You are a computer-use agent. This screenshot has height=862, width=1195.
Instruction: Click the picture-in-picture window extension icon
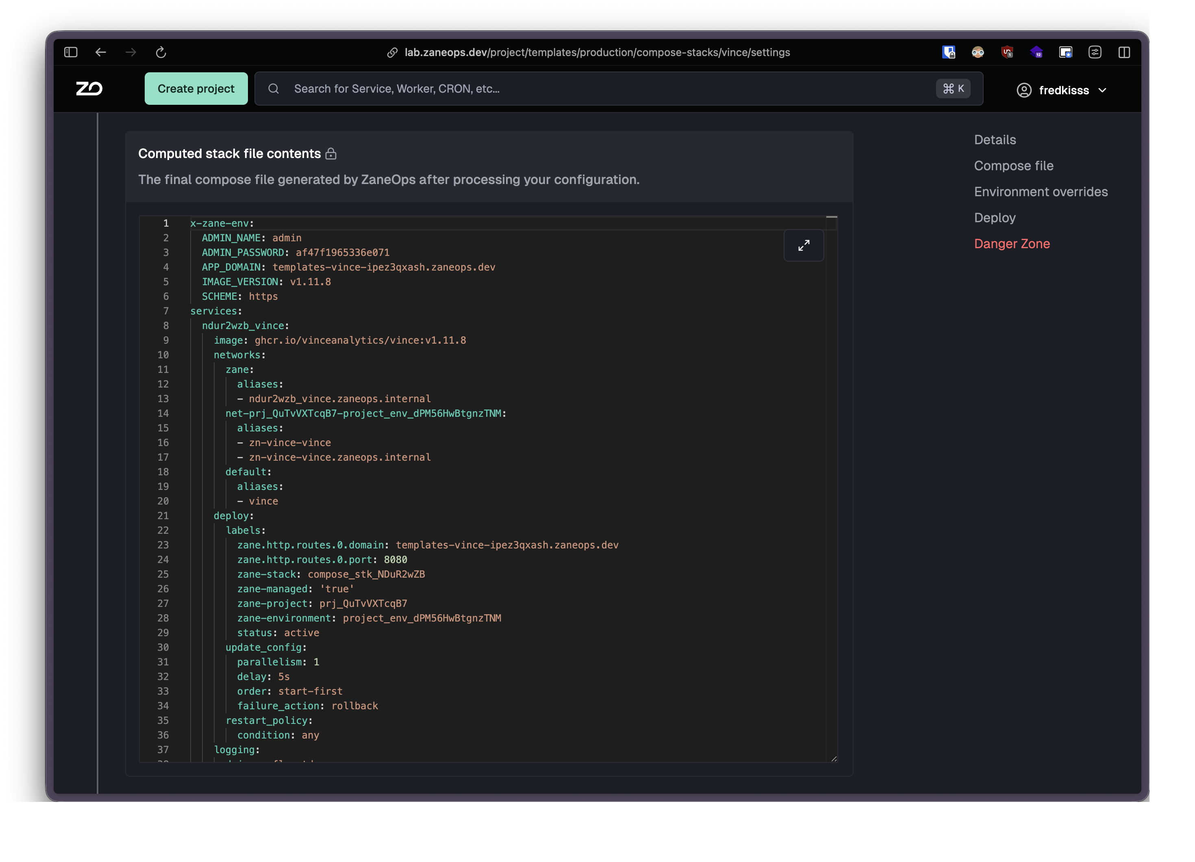(1065, 52)
